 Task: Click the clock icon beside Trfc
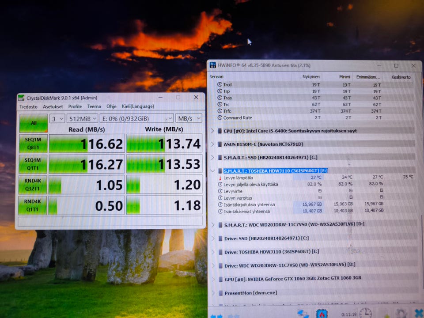[x=220, y=111]
